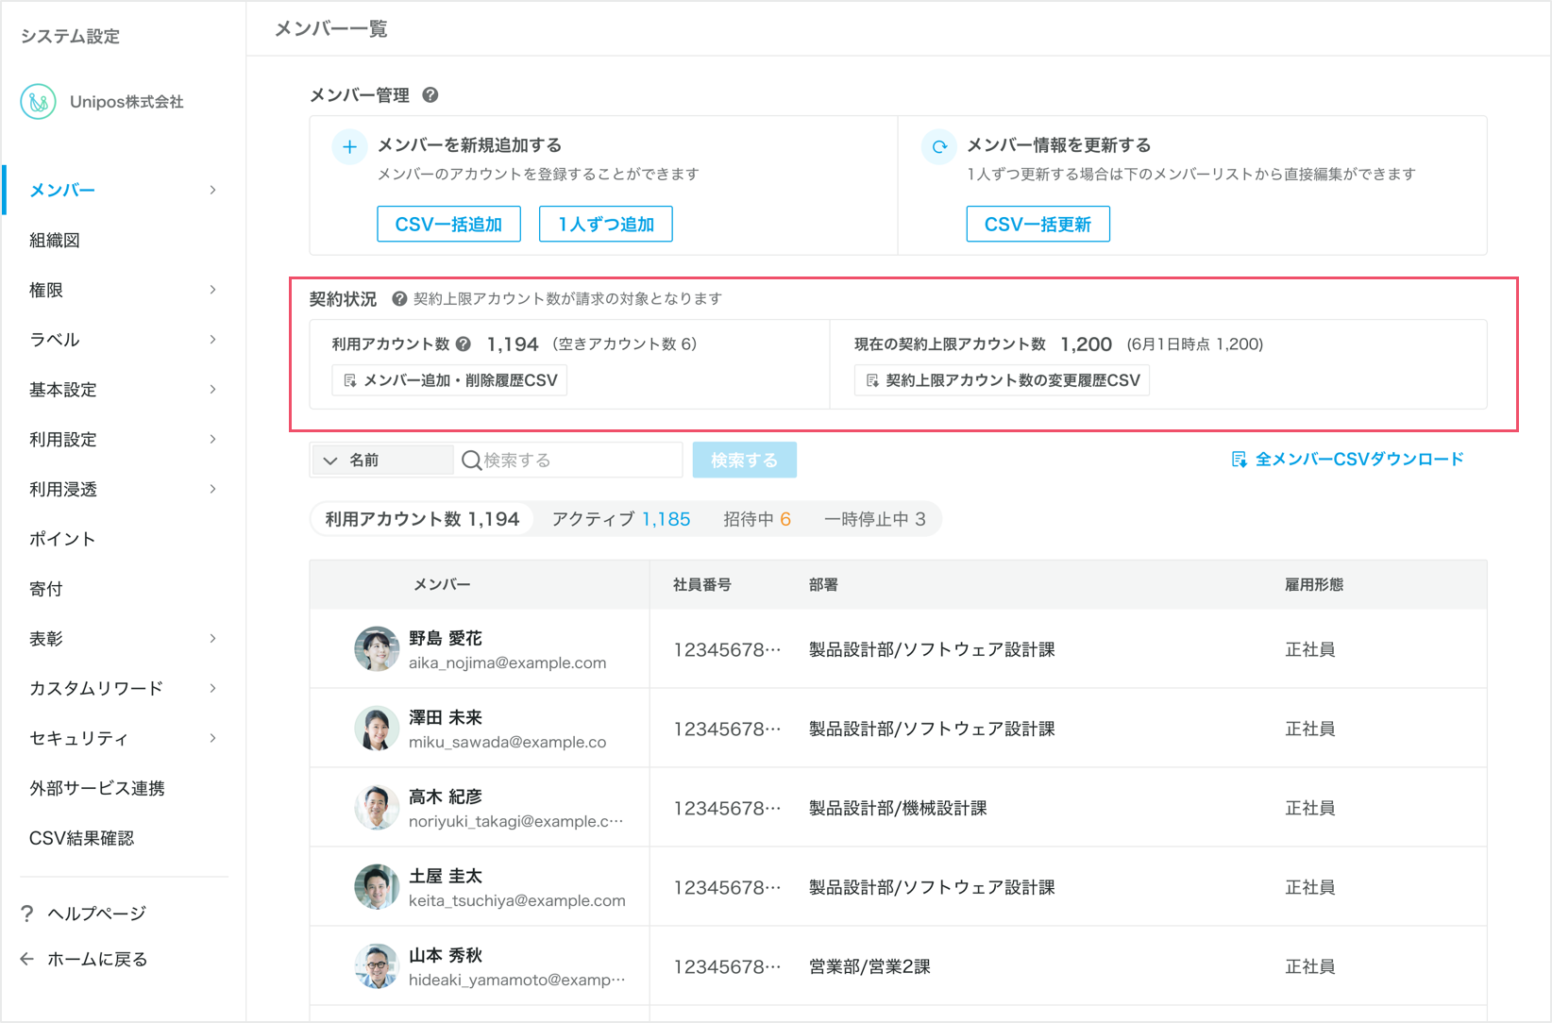Screen dimensions: 1552x1023
Task: Select the 利用アカウント数 1,194 filter tab
Action: coord(422,519)
